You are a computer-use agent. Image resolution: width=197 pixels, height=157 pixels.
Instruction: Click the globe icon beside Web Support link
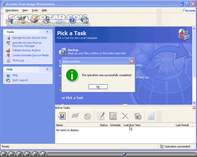(x=8, y=80)
